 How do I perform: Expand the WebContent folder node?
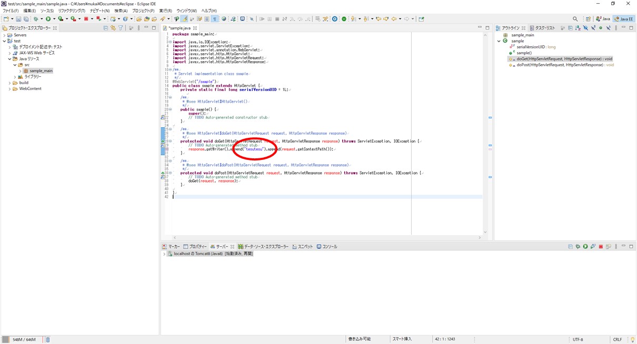[9, 88]
